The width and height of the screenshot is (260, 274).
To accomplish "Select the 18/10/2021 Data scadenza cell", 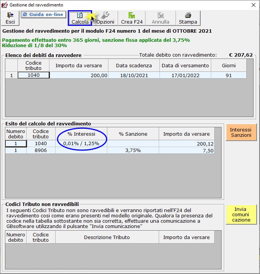I will tap(134, 75).
